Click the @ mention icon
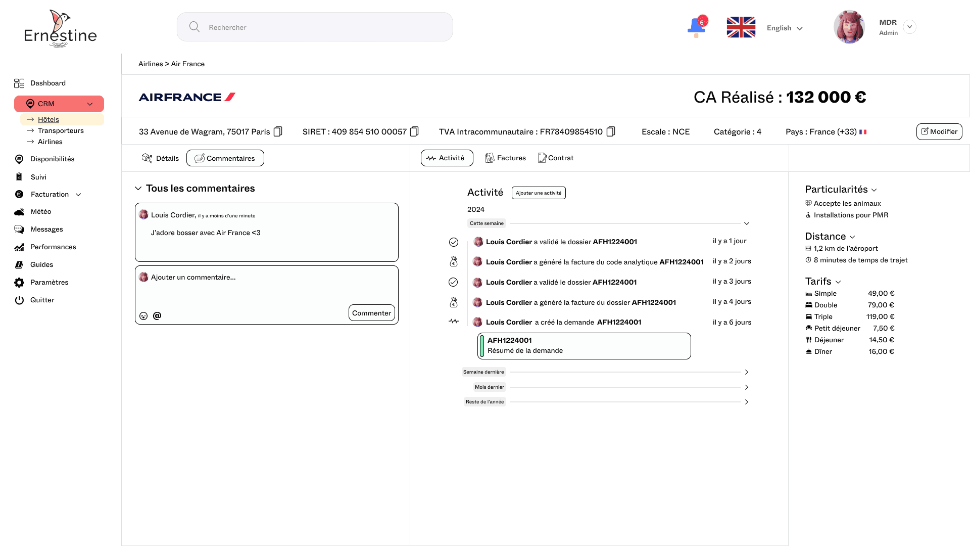This screenshot has height=546, width=970. pyautogui.click(x=157, y=315)
